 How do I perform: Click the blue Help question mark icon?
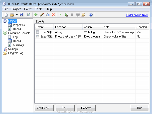tap(91, 15)
